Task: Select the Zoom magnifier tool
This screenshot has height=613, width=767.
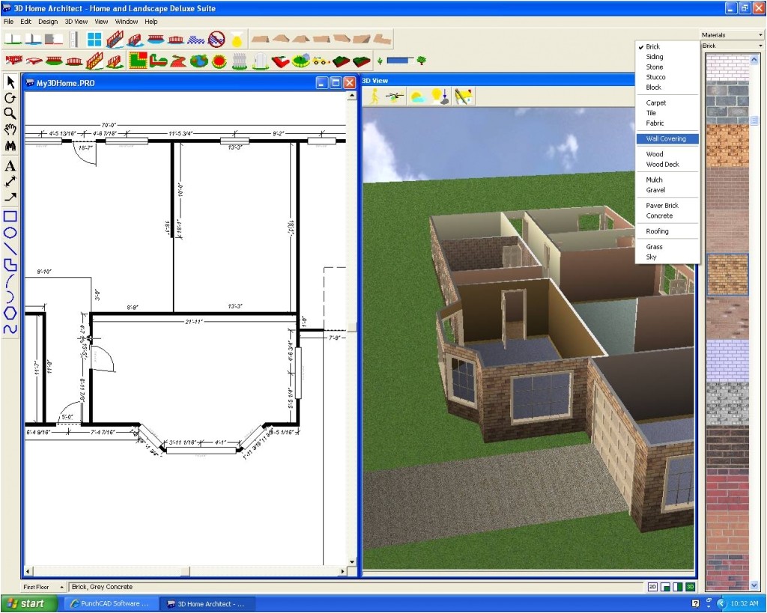Action: (x=10, y=114)
